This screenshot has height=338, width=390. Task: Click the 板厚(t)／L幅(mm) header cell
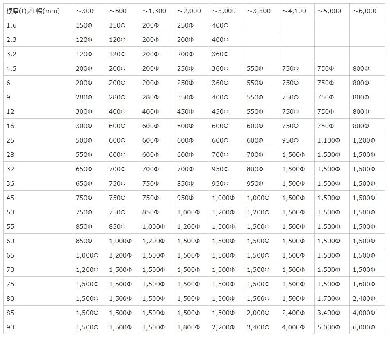click(38, 11)
